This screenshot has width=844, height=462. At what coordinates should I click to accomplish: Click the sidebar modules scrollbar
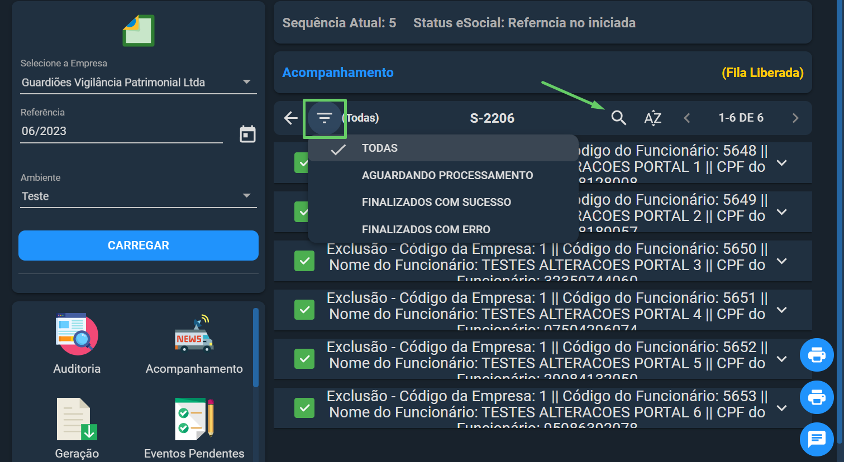pyautogui.click(x=256, y=348)
